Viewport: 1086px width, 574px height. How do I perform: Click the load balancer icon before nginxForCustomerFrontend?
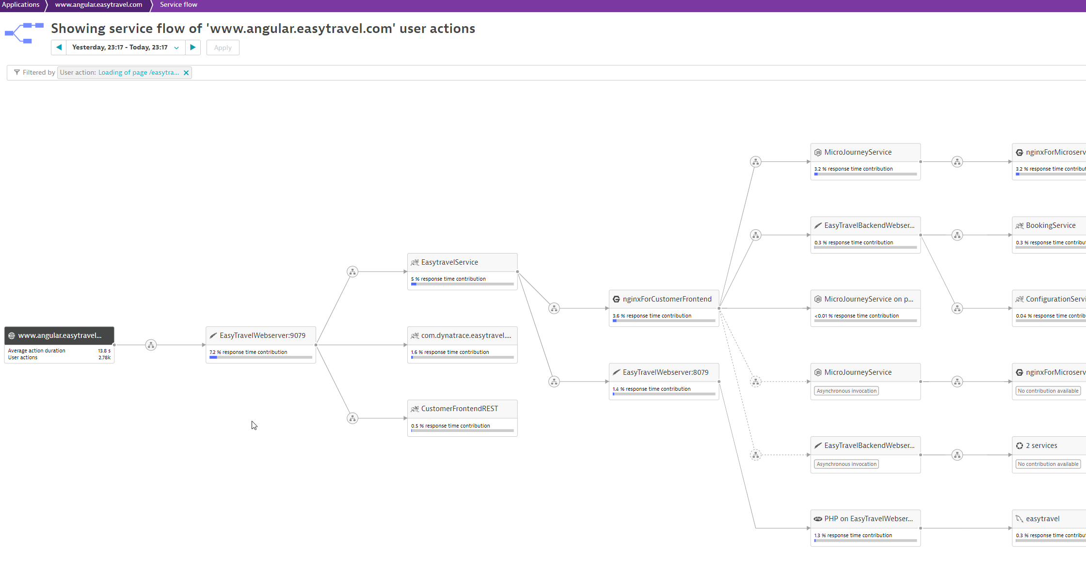(554, 308)
